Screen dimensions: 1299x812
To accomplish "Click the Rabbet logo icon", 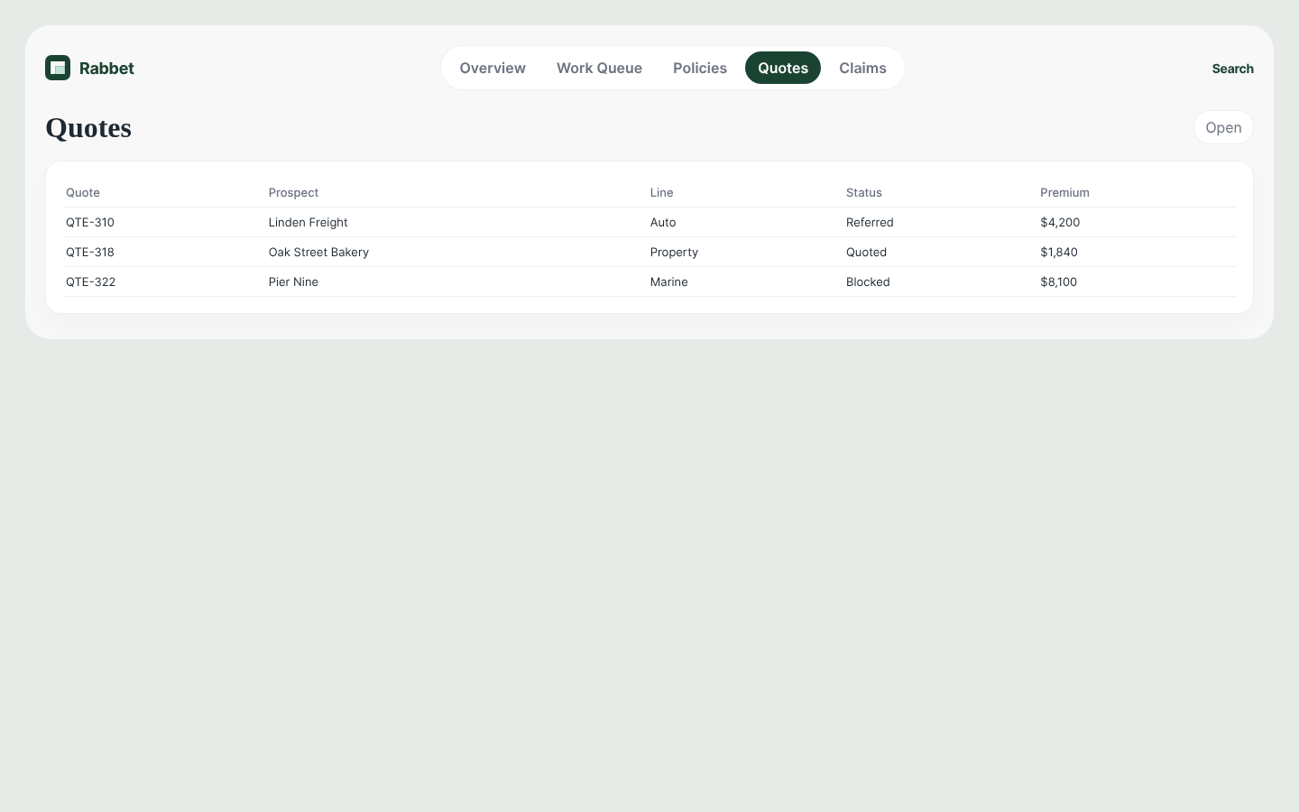I will coord(58,68).
